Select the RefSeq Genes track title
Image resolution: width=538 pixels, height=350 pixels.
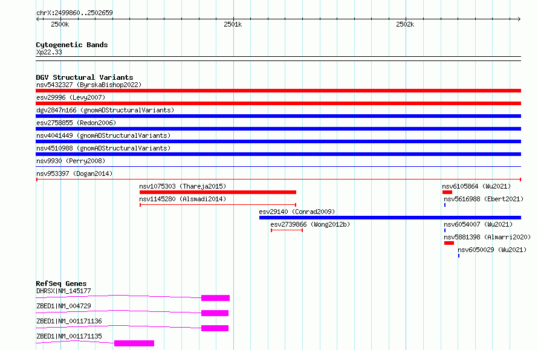pyautogui.click(x=61, y=284)
